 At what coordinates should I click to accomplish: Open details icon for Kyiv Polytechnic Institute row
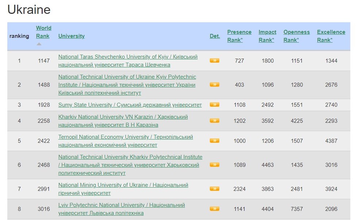[214, 85]
